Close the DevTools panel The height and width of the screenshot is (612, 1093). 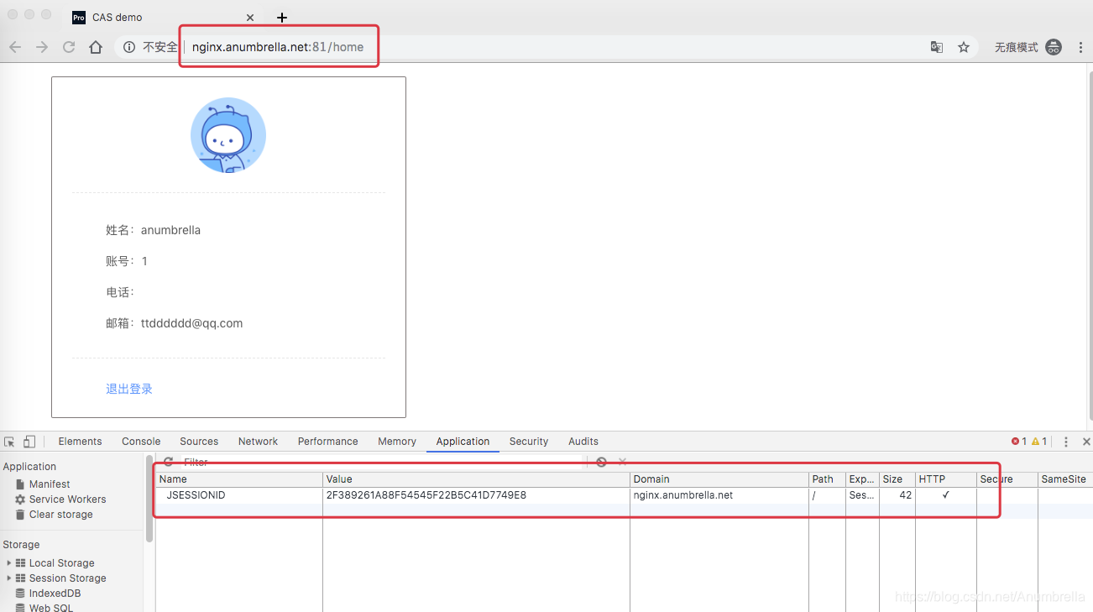pos(1086,442)
